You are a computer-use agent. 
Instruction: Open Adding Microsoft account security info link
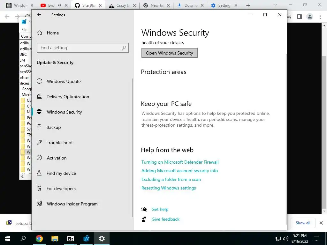tap(179, 171)
